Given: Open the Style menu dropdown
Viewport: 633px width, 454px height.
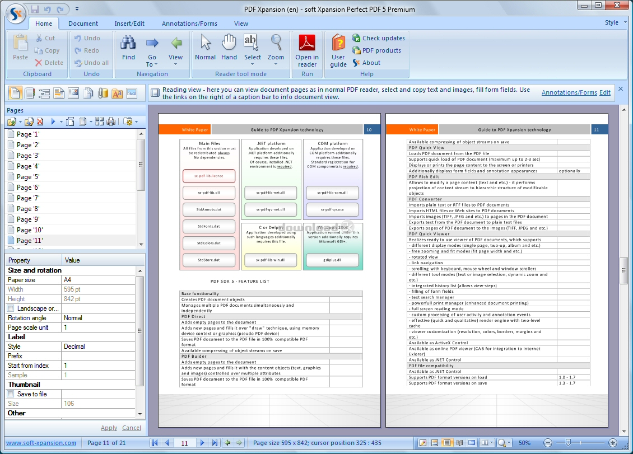Looking at the screenshot, I should click(615, 23).
